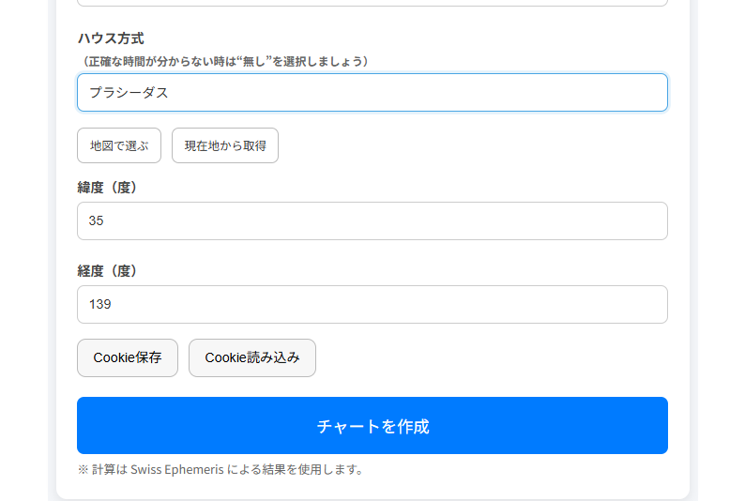Viewport: 745px width, 501px height.
Task: Click the 経度（度） field label
Action: pos(107,271)
